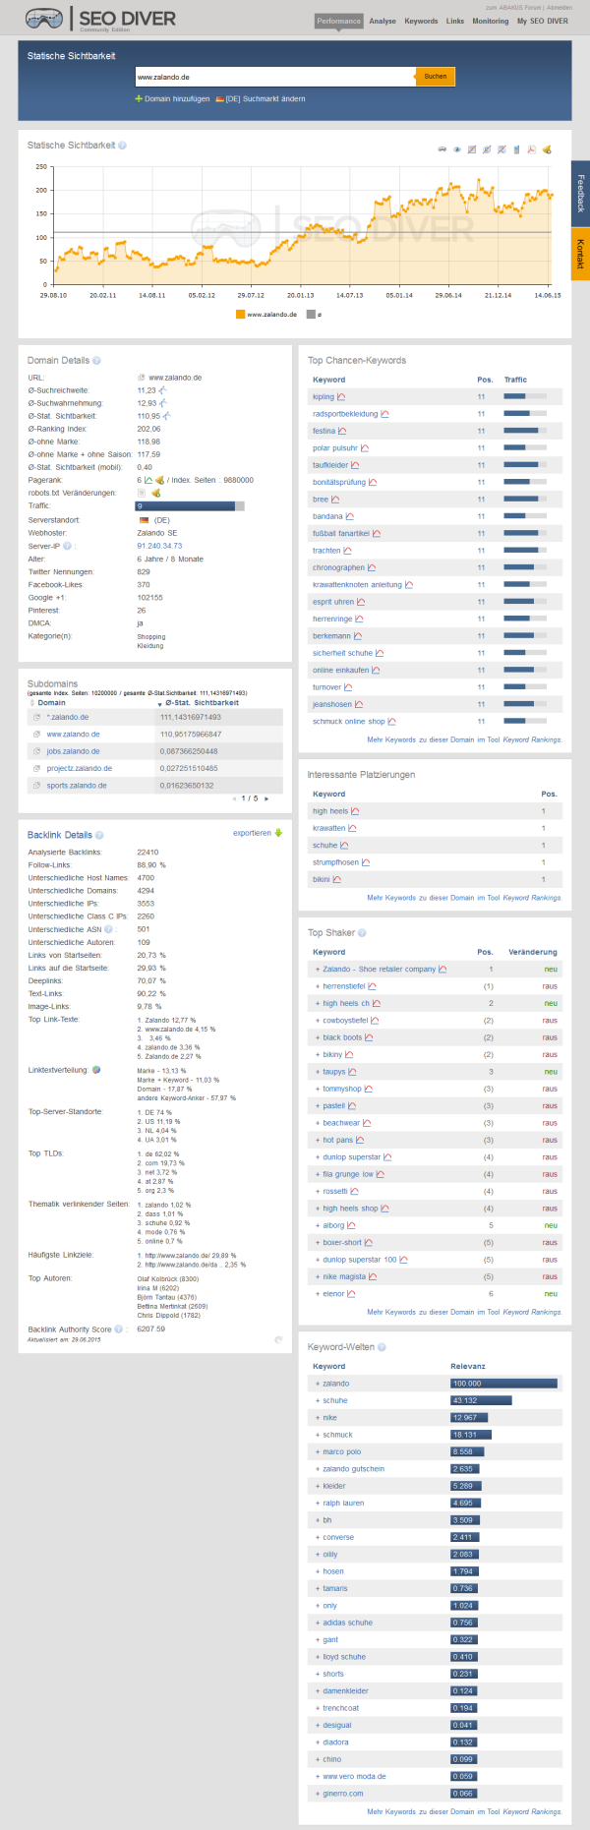Click green download arrow next to exportieren

tap(278, 833)
